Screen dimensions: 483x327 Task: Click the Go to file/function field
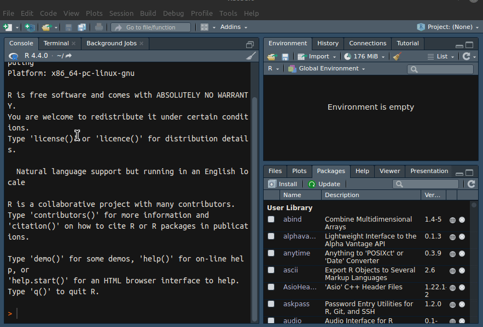150,27
